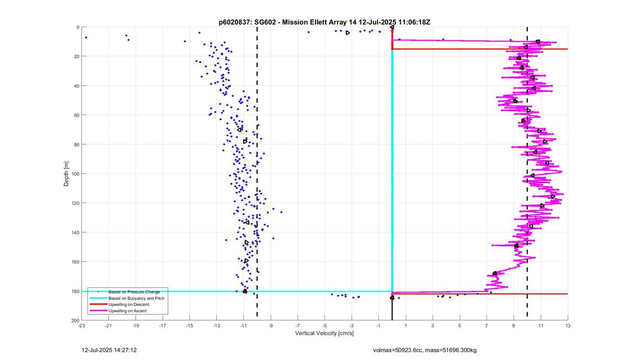Screen dimensions: 627x360
Task: Click x-axis tick label '-11'
Action: [x=243, y=326]
